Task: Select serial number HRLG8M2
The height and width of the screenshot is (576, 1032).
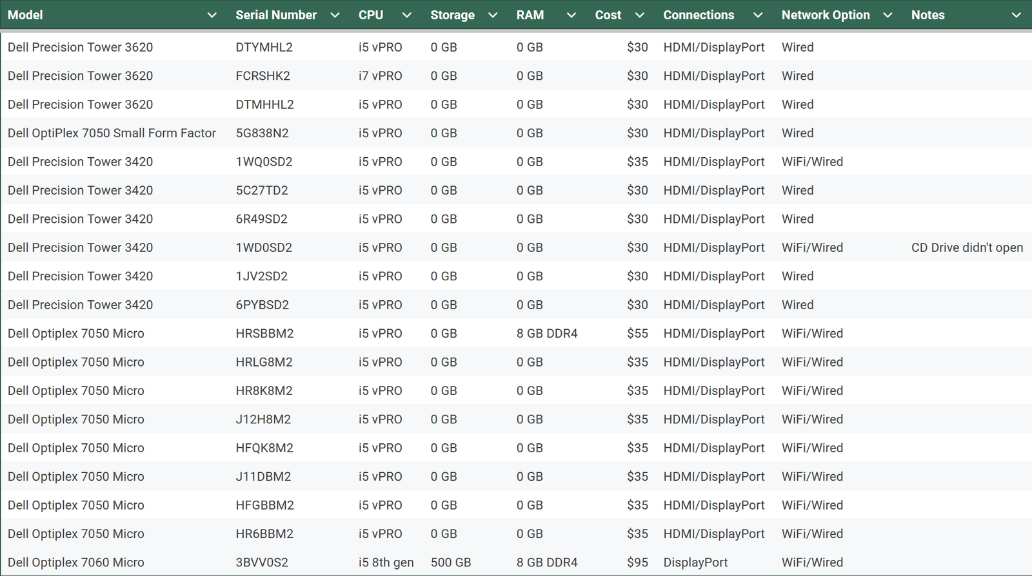Action: coord(264,362)
